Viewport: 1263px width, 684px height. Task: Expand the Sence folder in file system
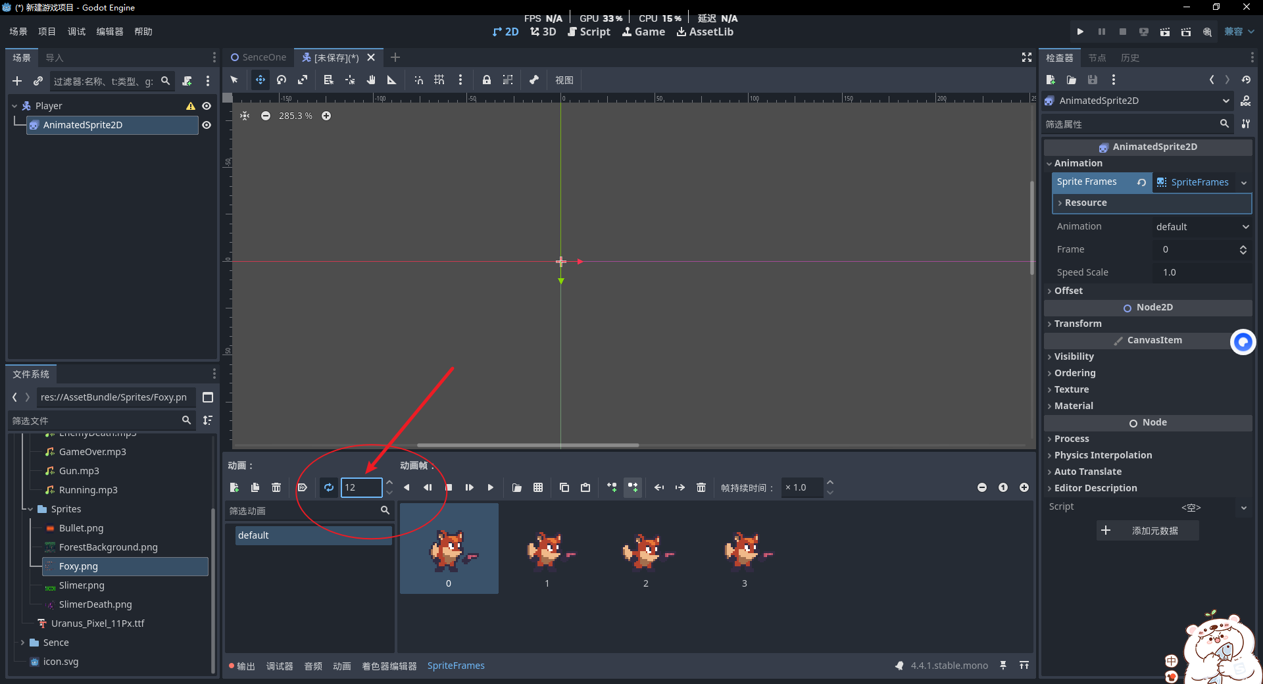pos(22,643)
